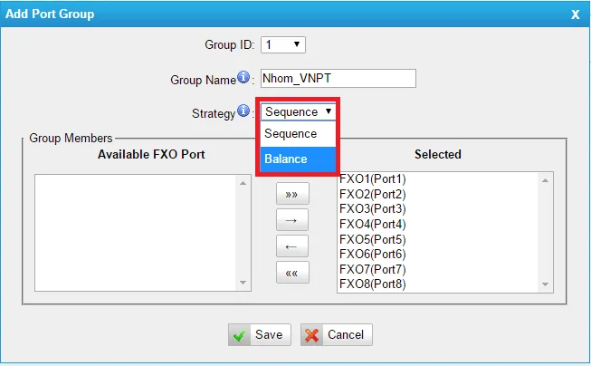Move all ports to Selected with »» button

tap(292, 194)
